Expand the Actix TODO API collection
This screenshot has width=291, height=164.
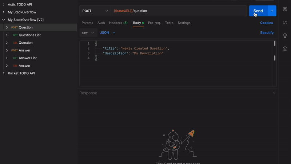pyautogui.click(x=4, y=4)
